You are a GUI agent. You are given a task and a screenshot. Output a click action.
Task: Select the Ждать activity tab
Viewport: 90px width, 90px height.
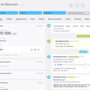tap(68, 26)
